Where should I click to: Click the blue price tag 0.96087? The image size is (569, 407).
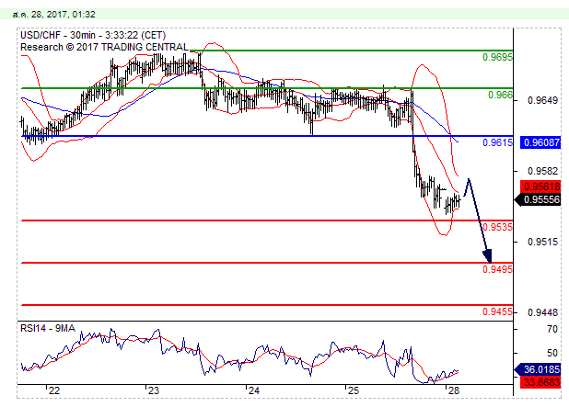[540, 142]
